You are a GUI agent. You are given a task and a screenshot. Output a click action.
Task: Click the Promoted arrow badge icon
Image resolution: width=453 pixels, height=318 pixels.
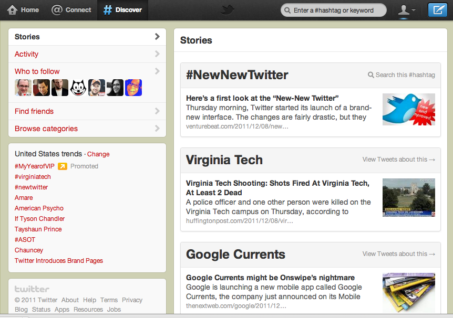[63, 166]
